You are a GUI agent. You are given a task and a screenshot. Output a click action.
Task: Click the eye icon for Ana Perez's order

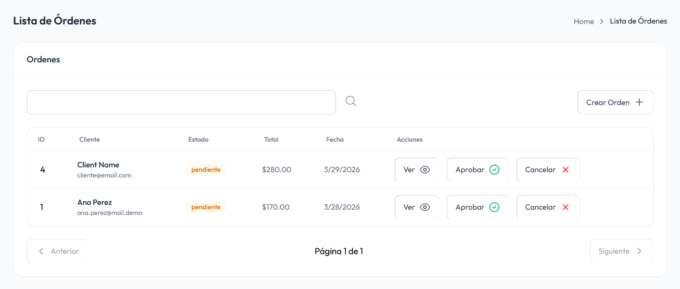click(x=425, y=207)
